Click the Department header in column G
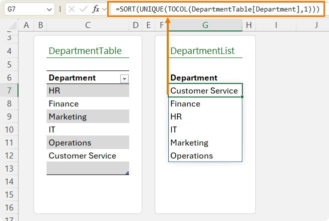 (205, 77)
